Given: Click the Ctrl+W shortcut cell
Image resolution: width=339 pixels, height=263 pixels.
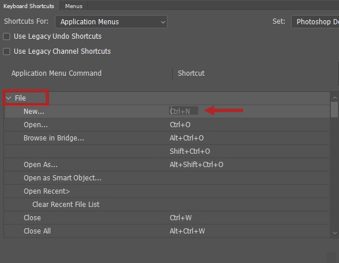Looking at the screenshot, I should click(x=181, y=218).
